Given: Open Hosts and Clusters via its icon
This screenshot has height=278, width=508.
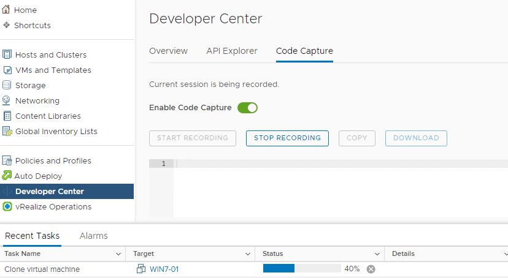Looking at the screenshot, I should [7, 54].
